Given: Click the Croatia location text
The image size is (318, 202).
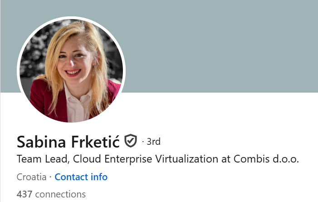Looking at the screenshot, I should click(32, 177).
